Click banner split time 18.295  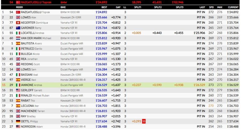pos(136,2)
